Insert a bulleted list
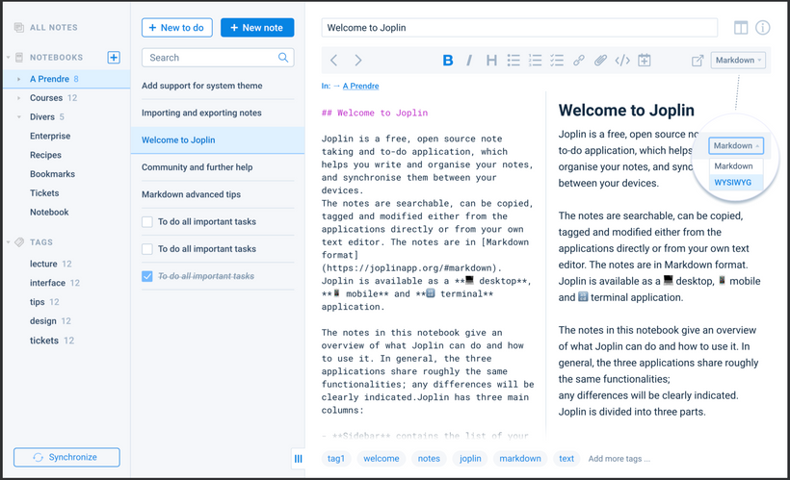This screenshot has height=480, width=790. [x=513, y=61]
